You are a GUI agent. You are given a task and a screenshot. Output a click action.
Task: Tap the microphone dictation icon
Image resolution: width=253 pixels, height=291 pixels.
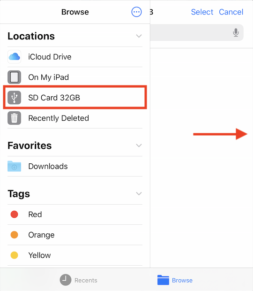click(x=236, y=32)
